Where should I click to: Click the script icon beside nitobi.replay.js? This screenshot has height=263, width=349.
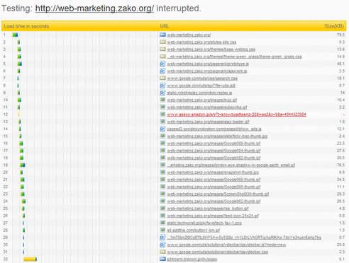tap(162, 93)
